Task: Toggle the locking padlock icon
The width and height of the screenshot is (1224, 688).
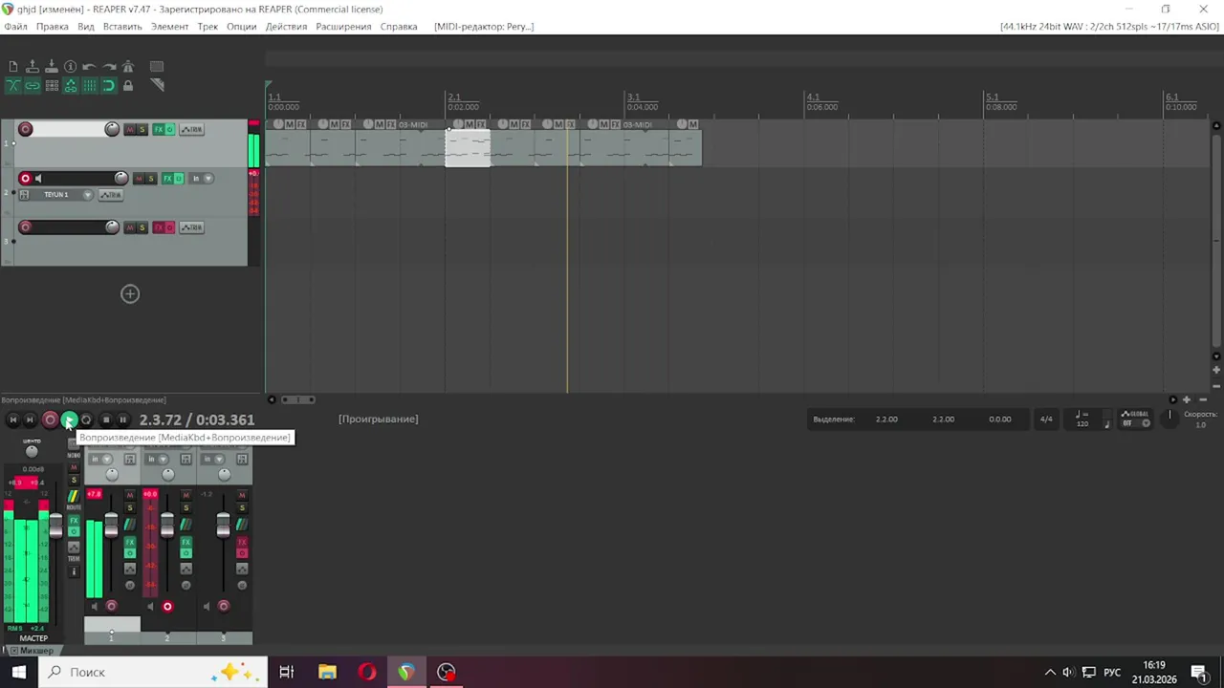Action: pyautogui.click(x=128, y=85)
